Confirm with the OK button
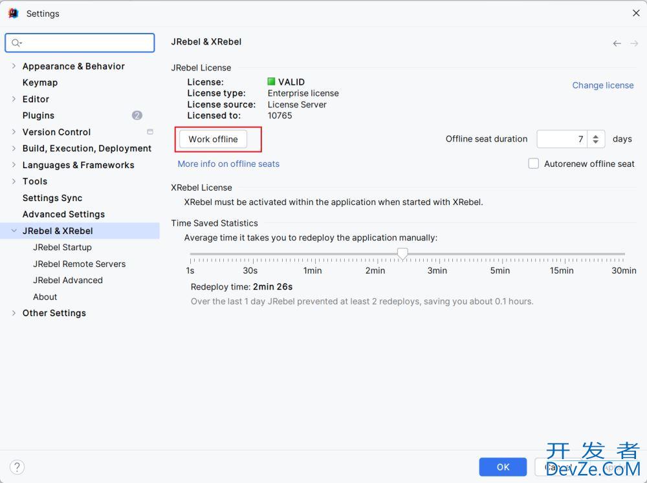The width and height of the screenshot is (647, 483). point(503,467)
